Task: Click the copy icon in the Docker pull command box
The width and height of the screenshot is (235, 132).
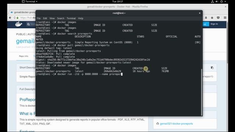Action: tap(212, 67)
